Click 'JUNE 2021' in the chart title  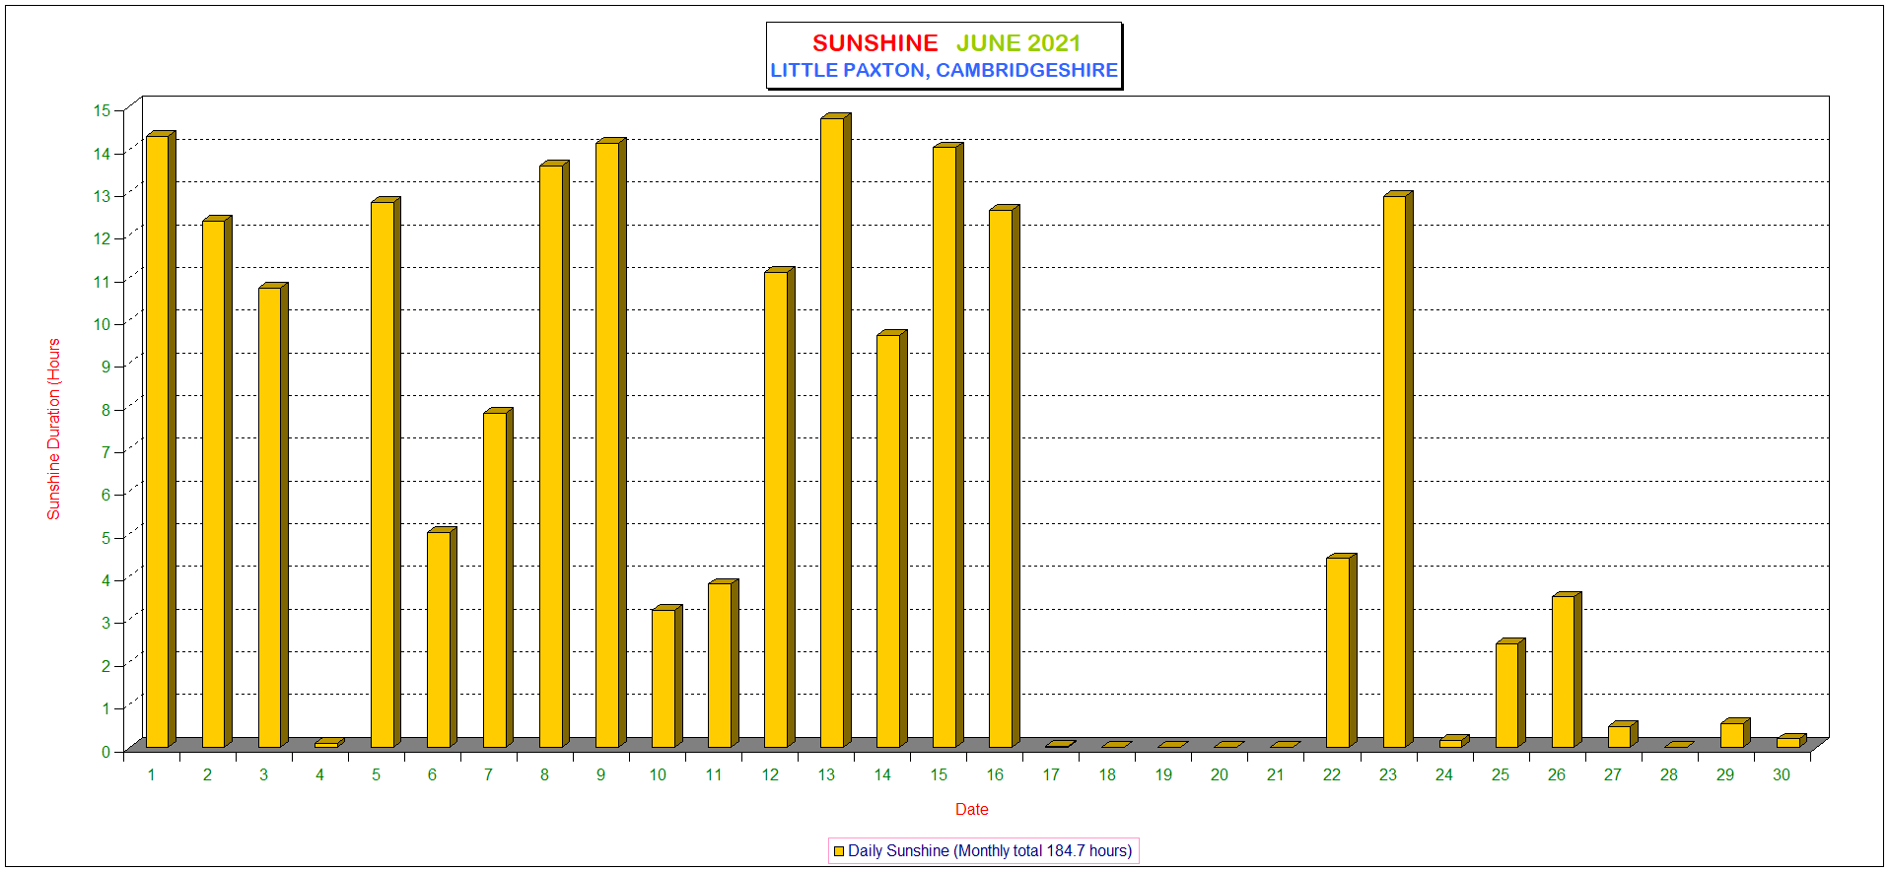point(1018,43)
